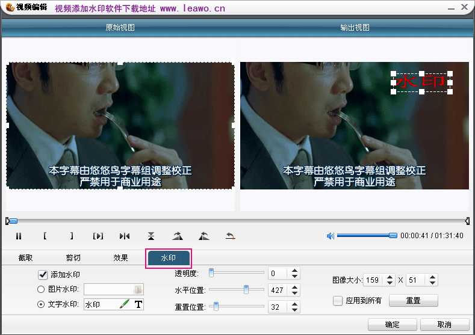Click the app logo in title bar
Image resolution: width=475 pixels, height=335 pixels.
click(10, 7)
